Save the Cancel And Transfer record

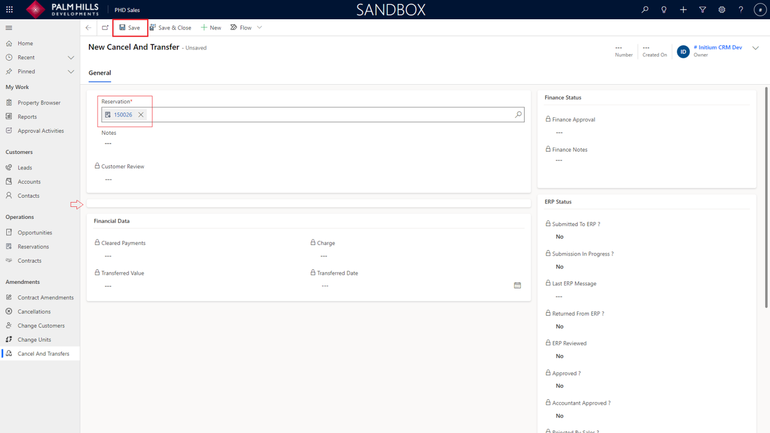[130, 28]
